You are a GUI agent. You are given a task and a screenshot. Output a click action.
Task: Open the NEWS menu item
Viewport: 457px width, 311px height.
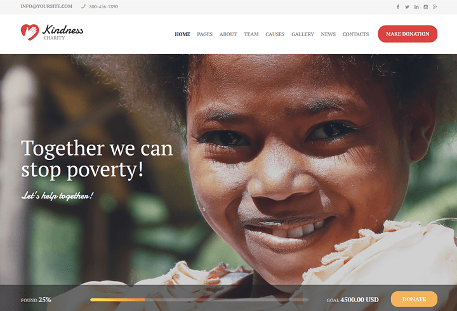[x=328, y=34]
